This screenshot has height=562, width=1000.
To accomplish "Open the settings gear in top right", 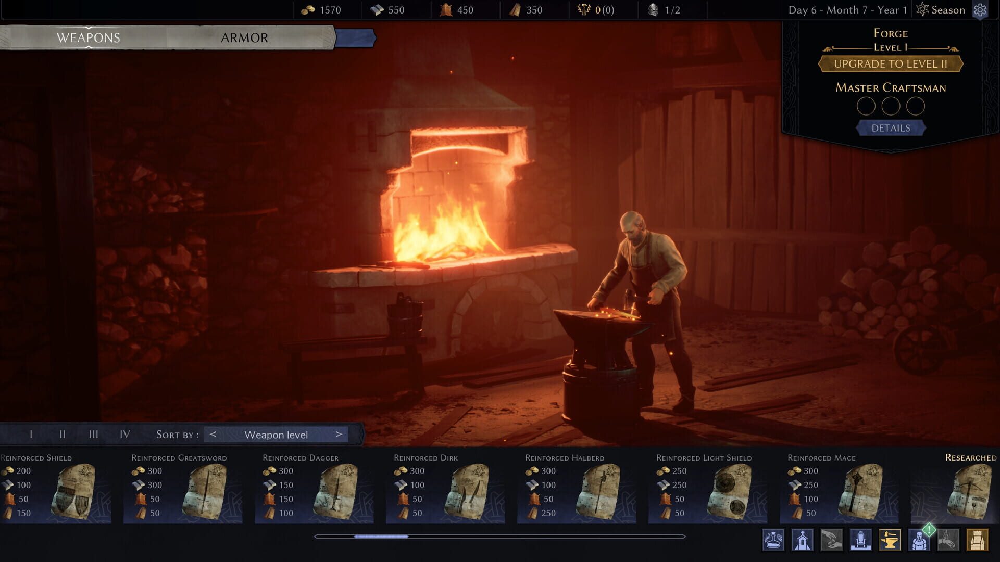I will [981, 9].
